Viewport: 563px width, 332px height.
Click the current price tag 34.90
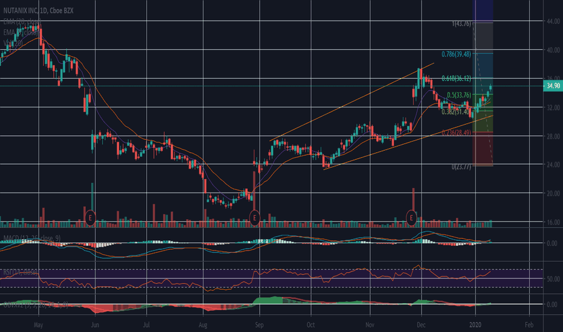[x=553, y=86]
